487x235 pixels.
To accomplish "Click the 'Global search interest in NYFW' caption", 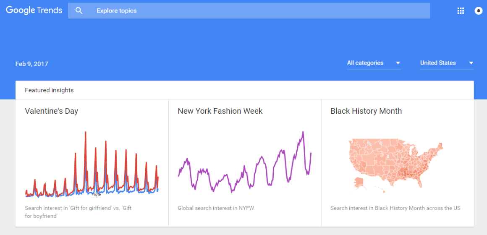I will tap(216, 208).
